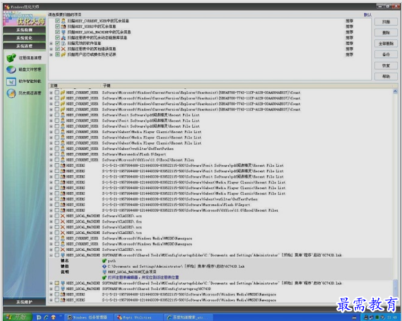Open help with the 帮助 button
The width and height of the screenshot is (402, 321).
pos(386,76)
